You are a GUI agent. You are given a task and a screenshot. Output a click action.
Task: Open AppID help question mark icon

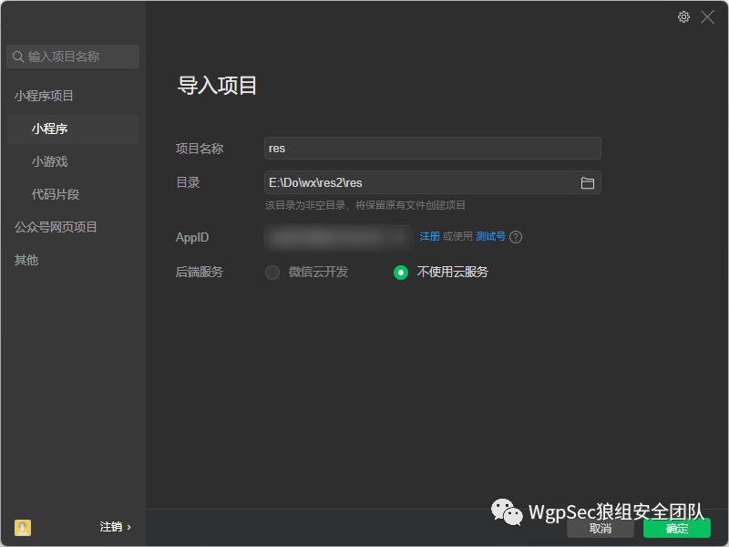(516, 237)
